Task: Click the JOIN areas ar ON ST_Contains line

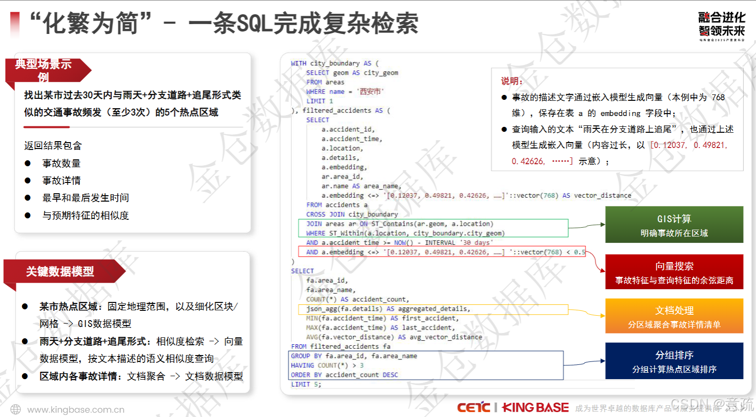Action: (x=400, y=224)
